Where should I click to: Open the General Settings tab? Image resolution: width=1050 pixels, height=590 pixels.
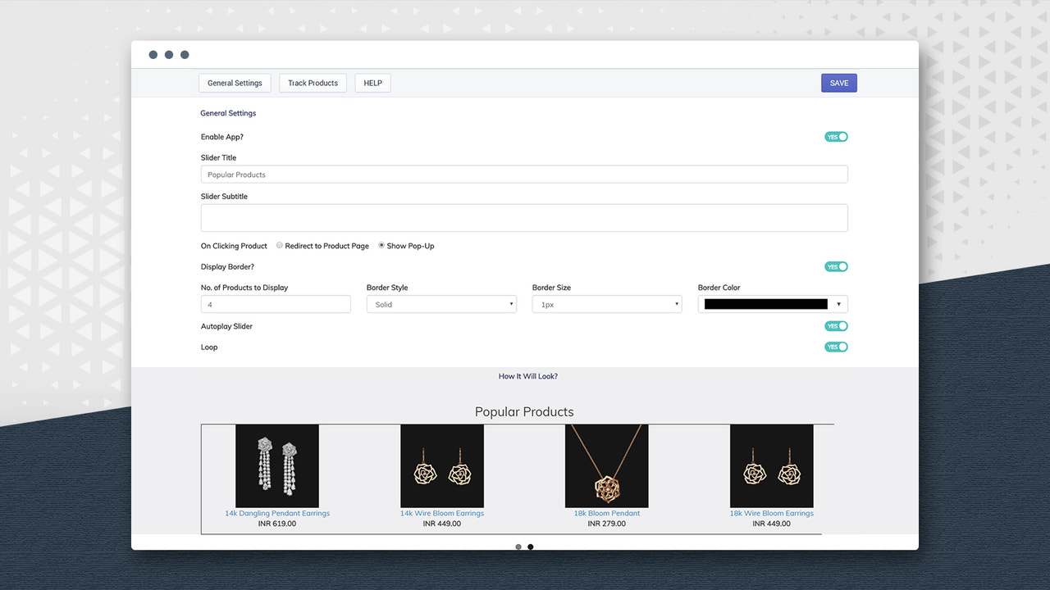coord(235,83)
